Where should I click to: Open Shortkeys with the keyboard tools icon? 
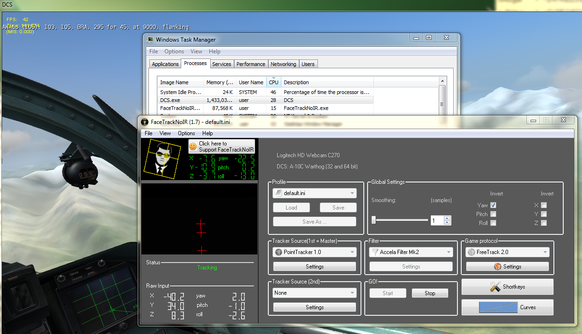tap(495, 287)
